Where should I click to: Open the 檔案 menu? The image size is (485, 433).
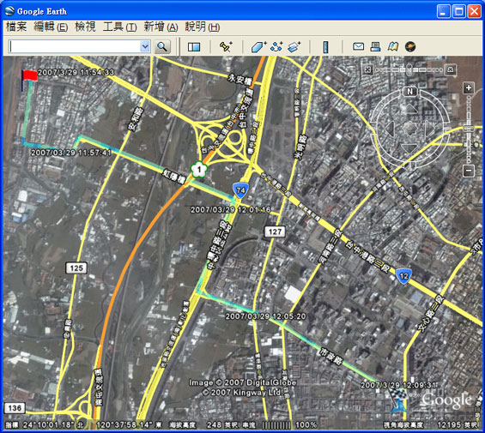[x=16, y=27]
